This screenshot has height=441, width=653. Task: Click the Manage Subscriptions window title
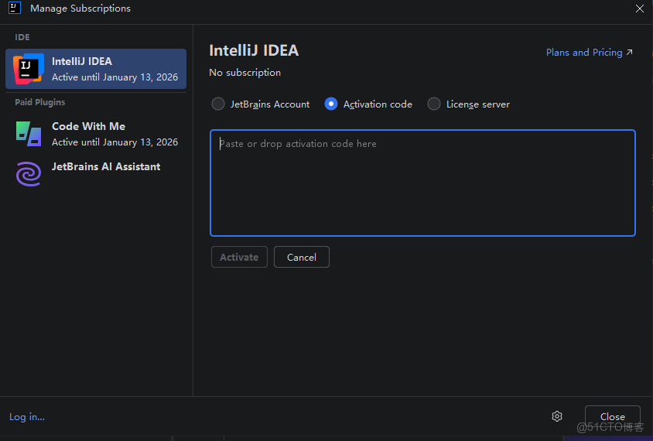[x=80, y=9]
